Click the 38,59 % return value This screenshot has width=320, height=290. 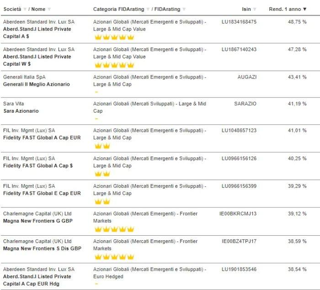pos(297,241)
